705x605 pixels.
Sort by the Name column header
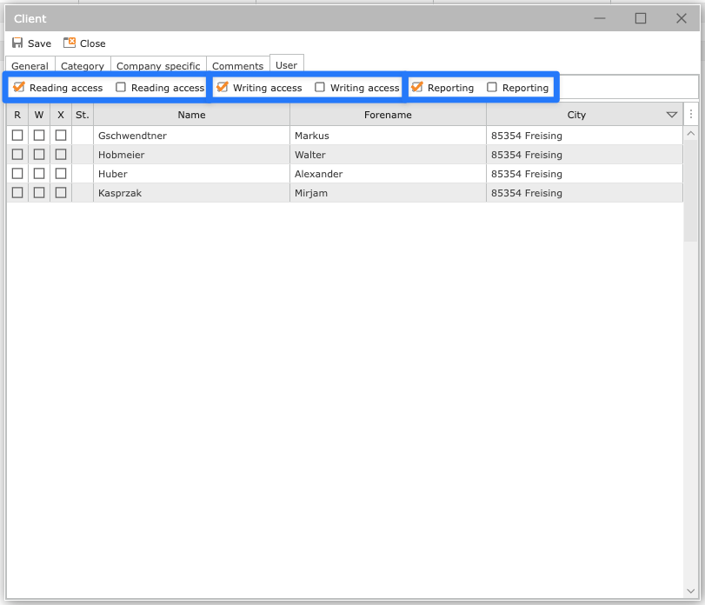pyautogui.click(x=191, y=115)
